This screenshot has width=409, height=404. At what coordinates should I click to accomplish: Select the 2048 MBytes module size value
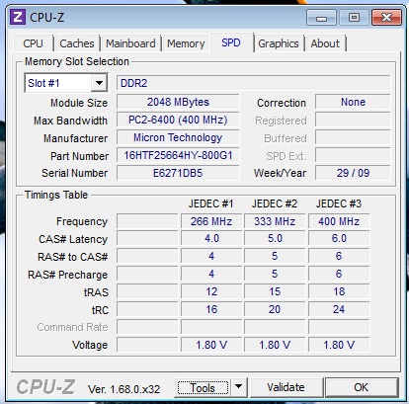click(178, 102)
